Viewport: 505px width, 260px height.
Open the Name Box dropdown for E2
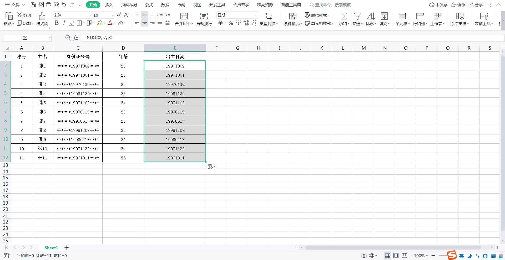click(x=49, y=38)
